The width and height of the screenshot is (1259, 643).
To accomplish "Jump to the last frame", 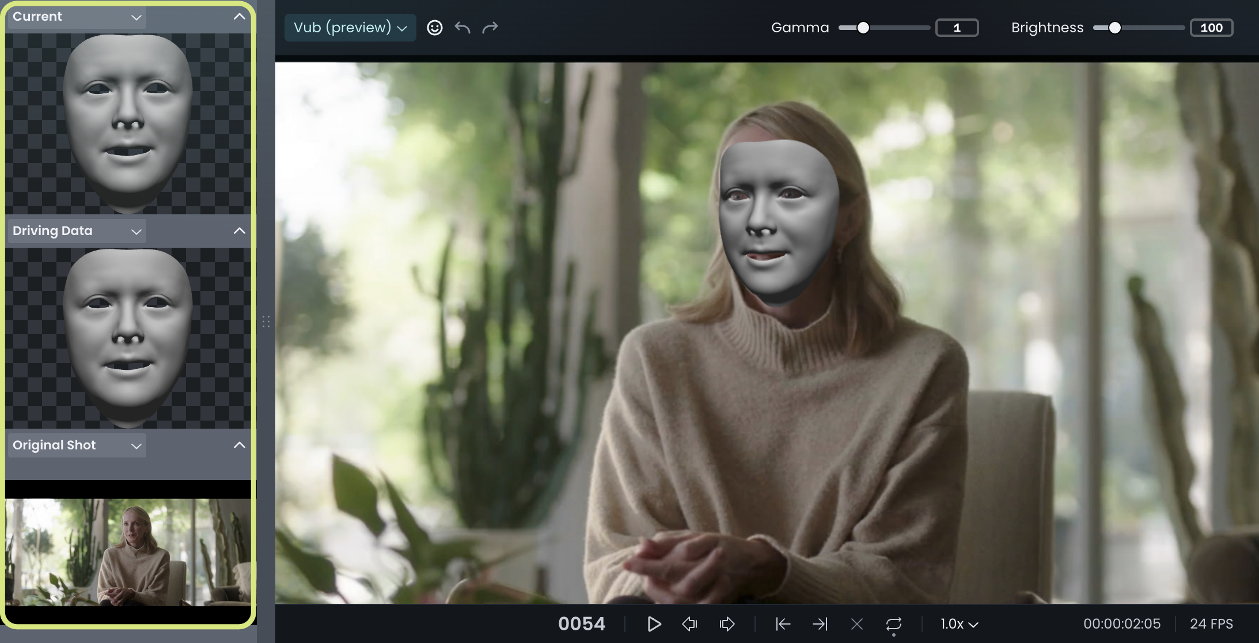I will click(x=820, y=624).
